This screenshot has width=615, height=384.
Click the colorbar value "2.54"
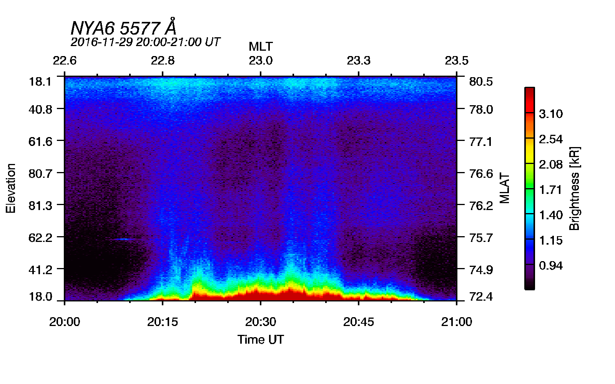pos(551,139)
